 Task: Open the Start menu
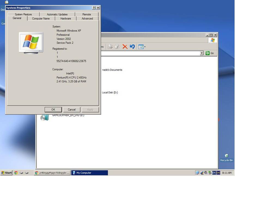coord(7,173)
